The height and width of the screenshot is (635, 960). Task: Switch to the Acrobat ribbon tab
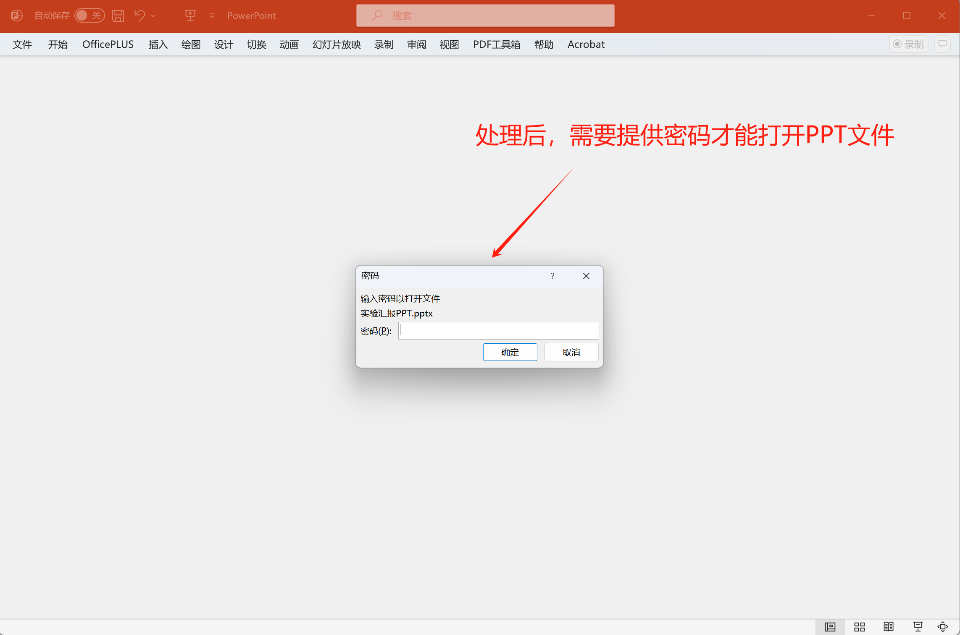pyautogui.click(x=586, y=44)
